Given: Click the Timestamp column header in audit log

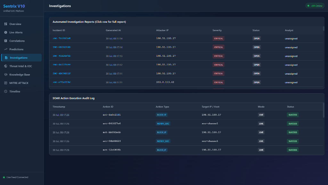Looking at the screenshot, I should (59, 107).
